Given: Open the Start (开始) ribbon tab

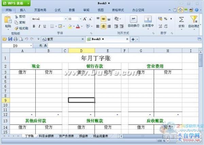Looking at the screenshot, I should coord(8,10).
